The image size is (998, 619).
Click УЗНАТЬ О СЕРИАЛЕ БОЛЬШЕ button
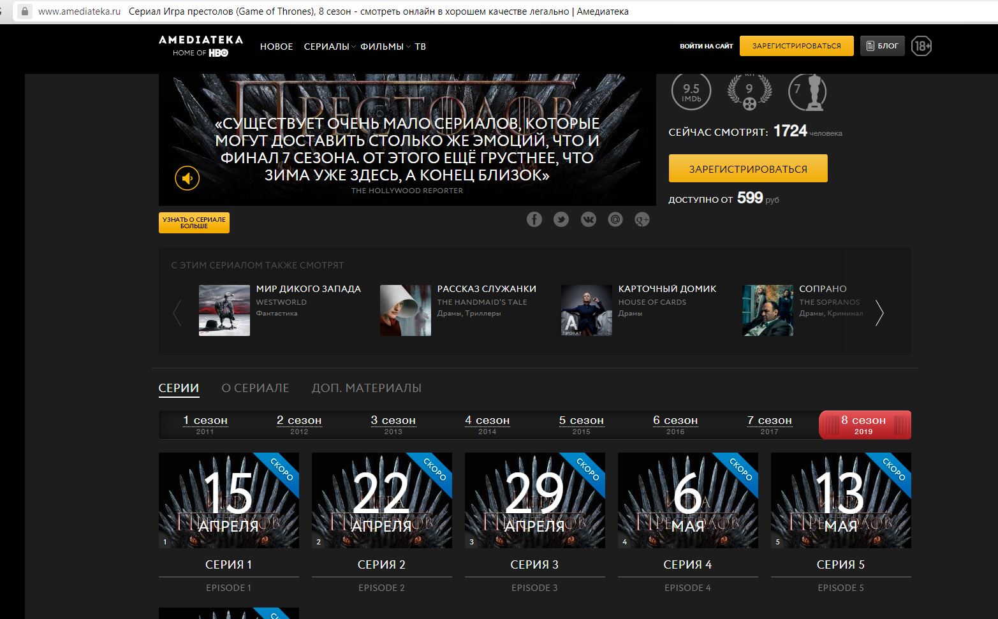[194, 222]
